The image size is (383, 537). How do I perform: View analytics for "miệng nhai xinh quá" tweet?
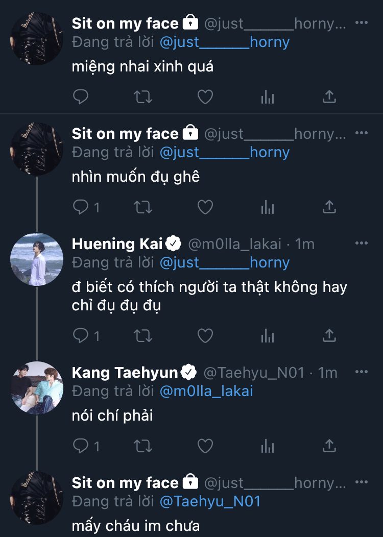pos(268,97)
